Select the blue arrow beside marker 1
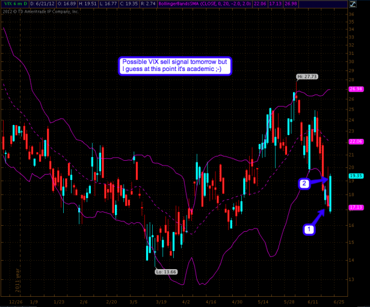 [321, 218]
